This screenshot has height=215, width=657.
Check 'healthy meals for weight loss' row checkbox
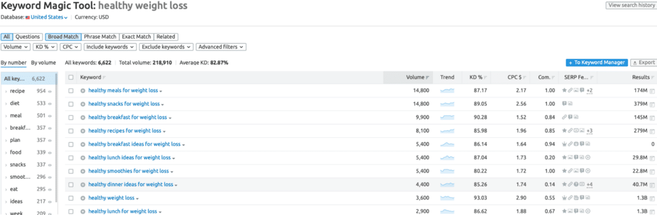coord(71,90)
